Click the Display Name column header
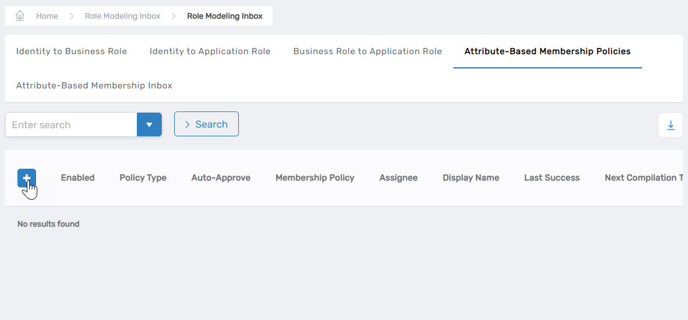Screen dimensions: 688x320 click(x=471, y=178)
